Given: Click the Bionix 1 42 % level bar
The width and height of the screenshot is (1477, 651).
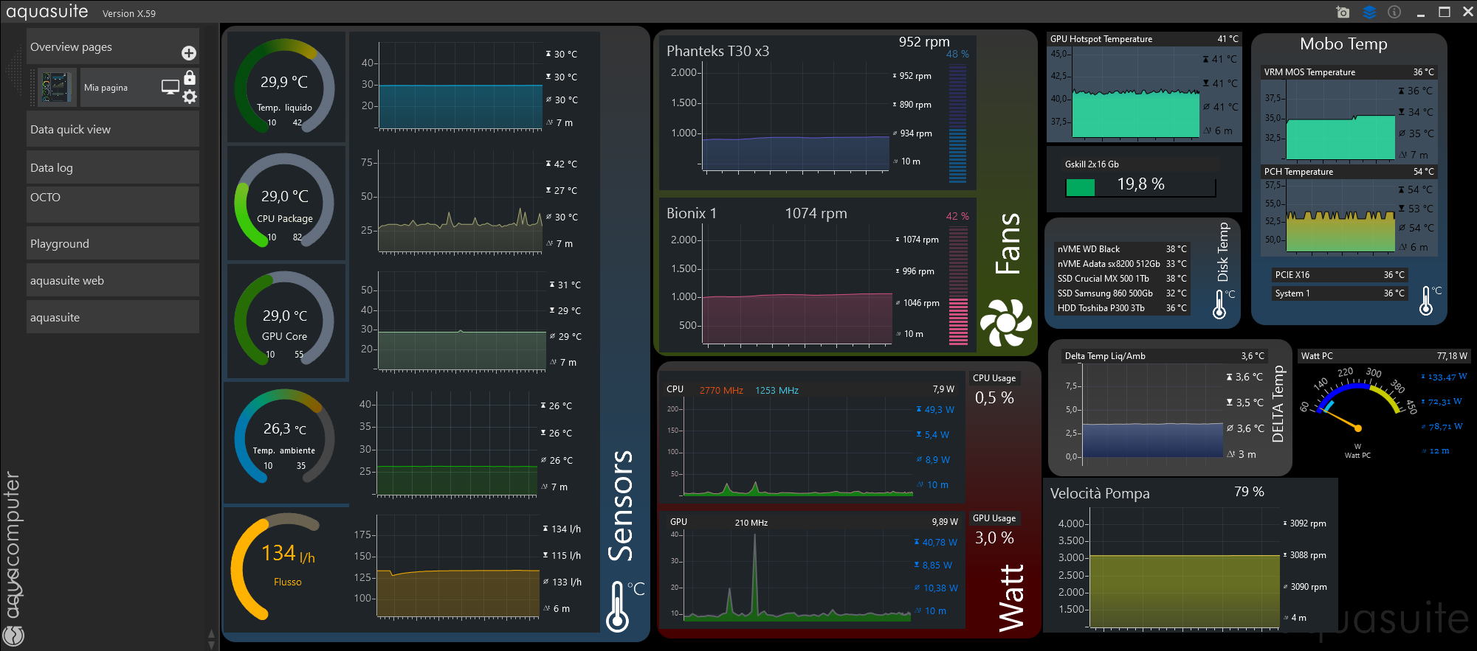Looking at the screenshot, I should pyautogui.click(x=958, y=285).
